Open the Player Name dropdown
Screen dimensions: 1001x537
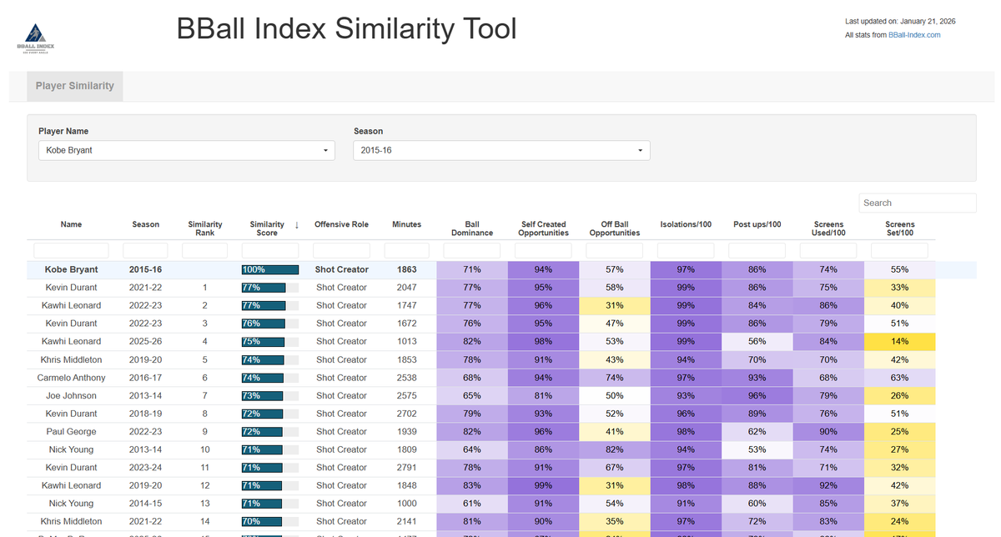coord(186,150)
